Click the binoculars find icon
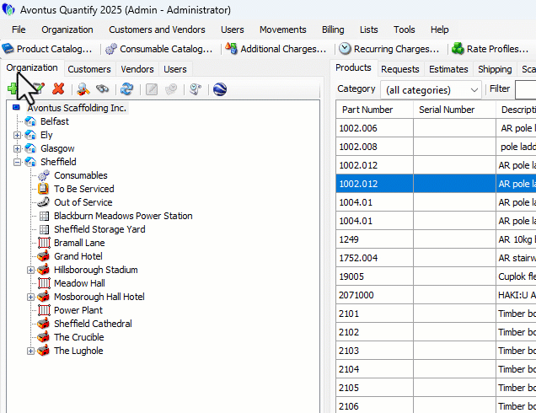The image size is (536, 413). coord(102,88)
